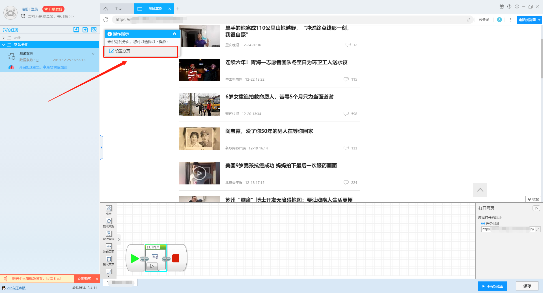Open 开启加速引擎，享最高10倍加速 link
This screenshot has height=293, width=543.
tap(43, 67)
